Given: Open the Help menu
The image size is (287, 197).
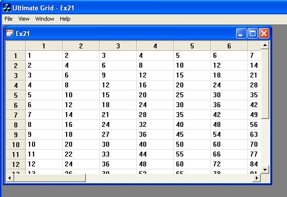Looking at the screenshot, I should [x=65, y=19].
